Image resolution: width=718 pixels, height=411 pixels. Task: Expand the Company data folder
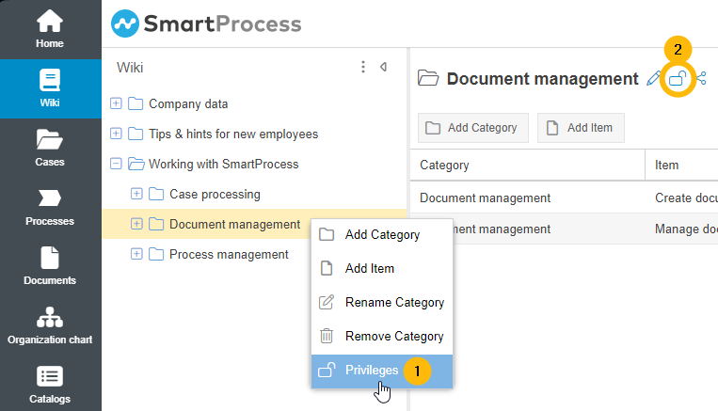click(x=116, y=103)
